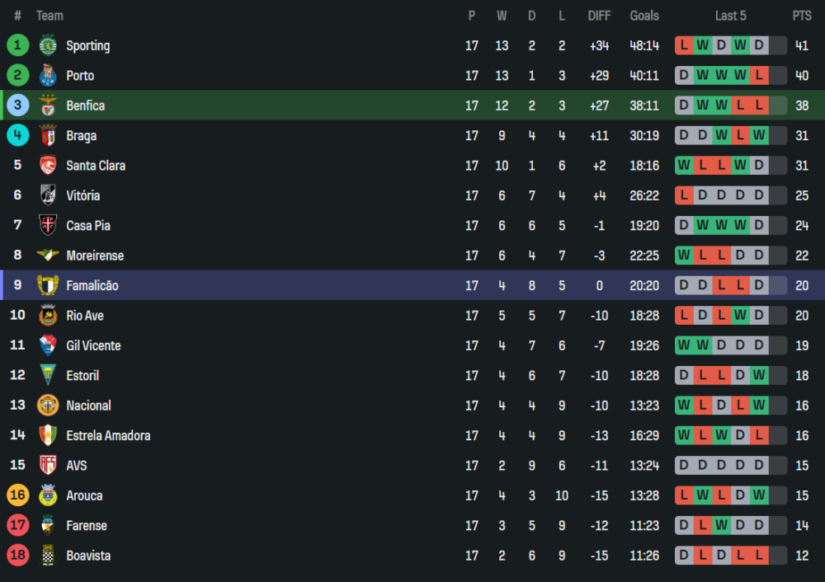Click Arouca's last green W result badge
The height and width of the screenshot is (582, 825).
tap(759, 495)
